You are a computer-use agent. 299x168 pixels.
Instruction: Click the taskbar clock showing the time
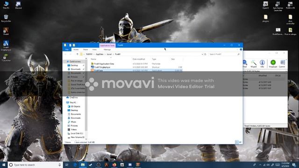point(285,165)
